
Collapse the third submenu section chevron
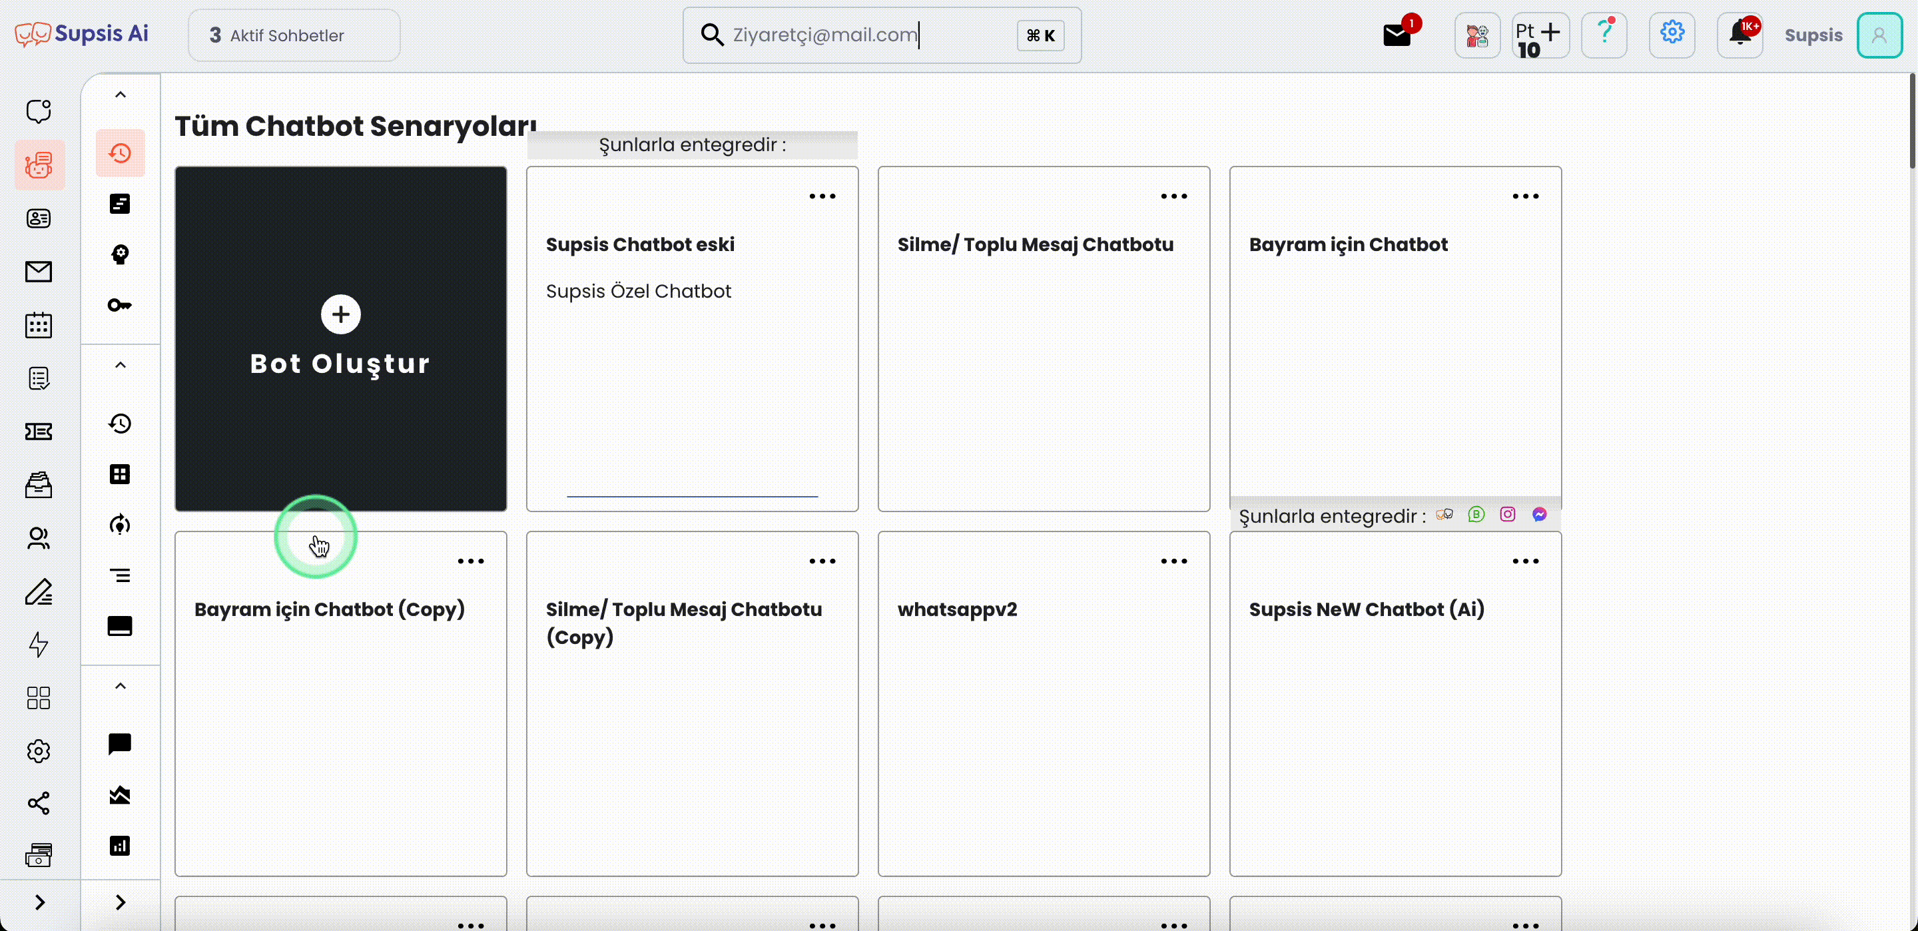tap(120, 686)
